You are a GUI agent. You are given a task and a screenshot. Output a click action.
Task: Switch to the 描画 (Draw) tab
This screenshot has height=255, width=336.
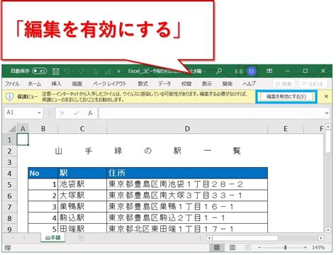point(77,84)
